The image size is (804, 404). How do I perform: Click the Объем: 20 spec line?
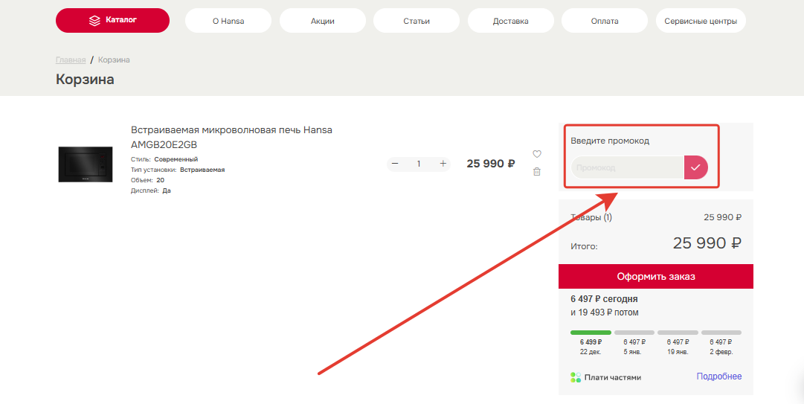pos(148,181)
